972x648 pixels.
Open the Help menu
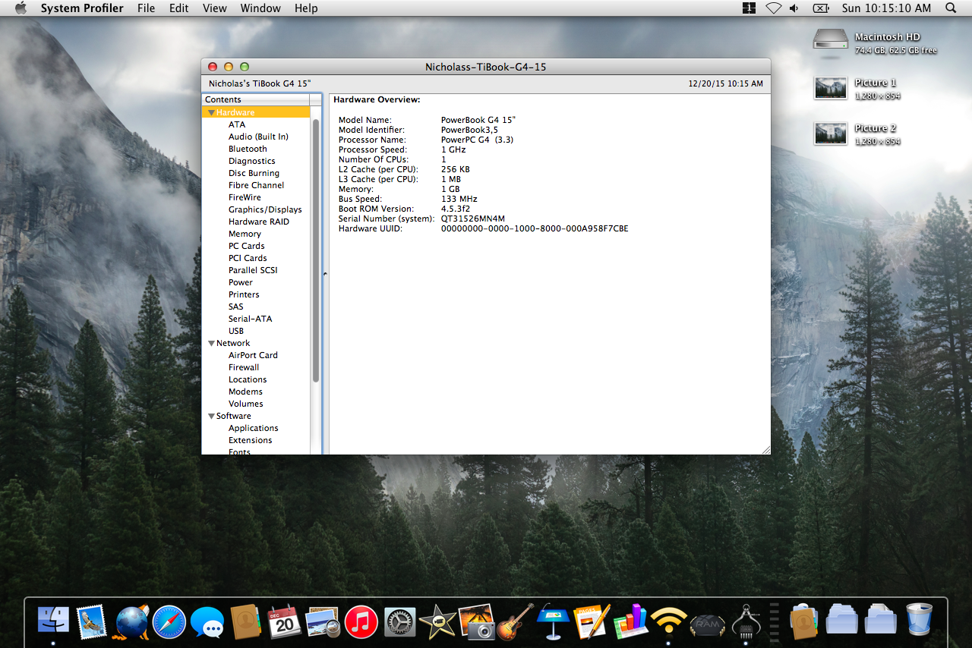pyautogui.click(x=306, y=8)
